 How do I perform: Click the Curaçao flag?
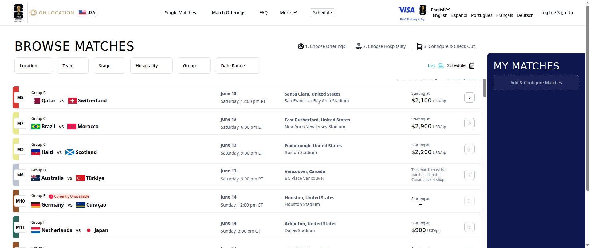[81, 205]
